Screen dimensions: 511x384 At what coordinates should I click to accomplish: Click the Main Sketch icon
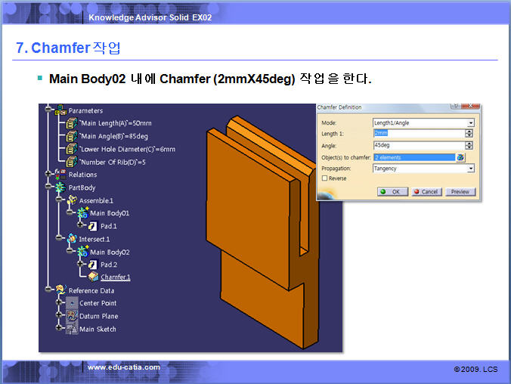click(72, 329)
